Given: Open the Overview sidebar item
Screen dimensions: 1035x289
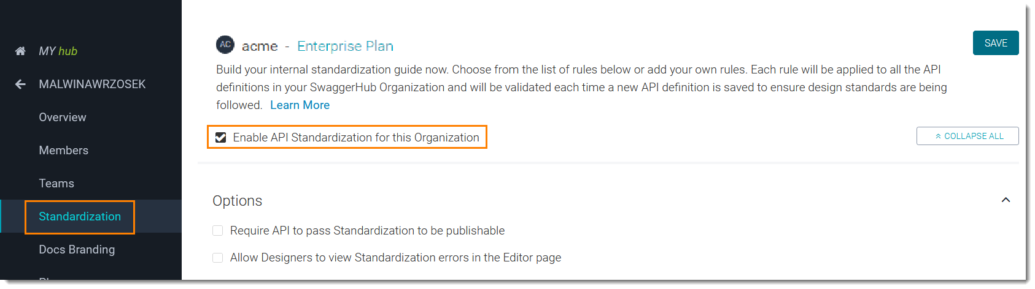Looking at the screenshot, I should click(x=63, y=118).
